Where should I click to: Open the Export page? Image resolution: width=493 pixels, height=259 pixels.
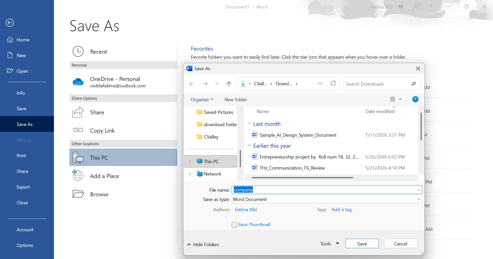(27, 187)
